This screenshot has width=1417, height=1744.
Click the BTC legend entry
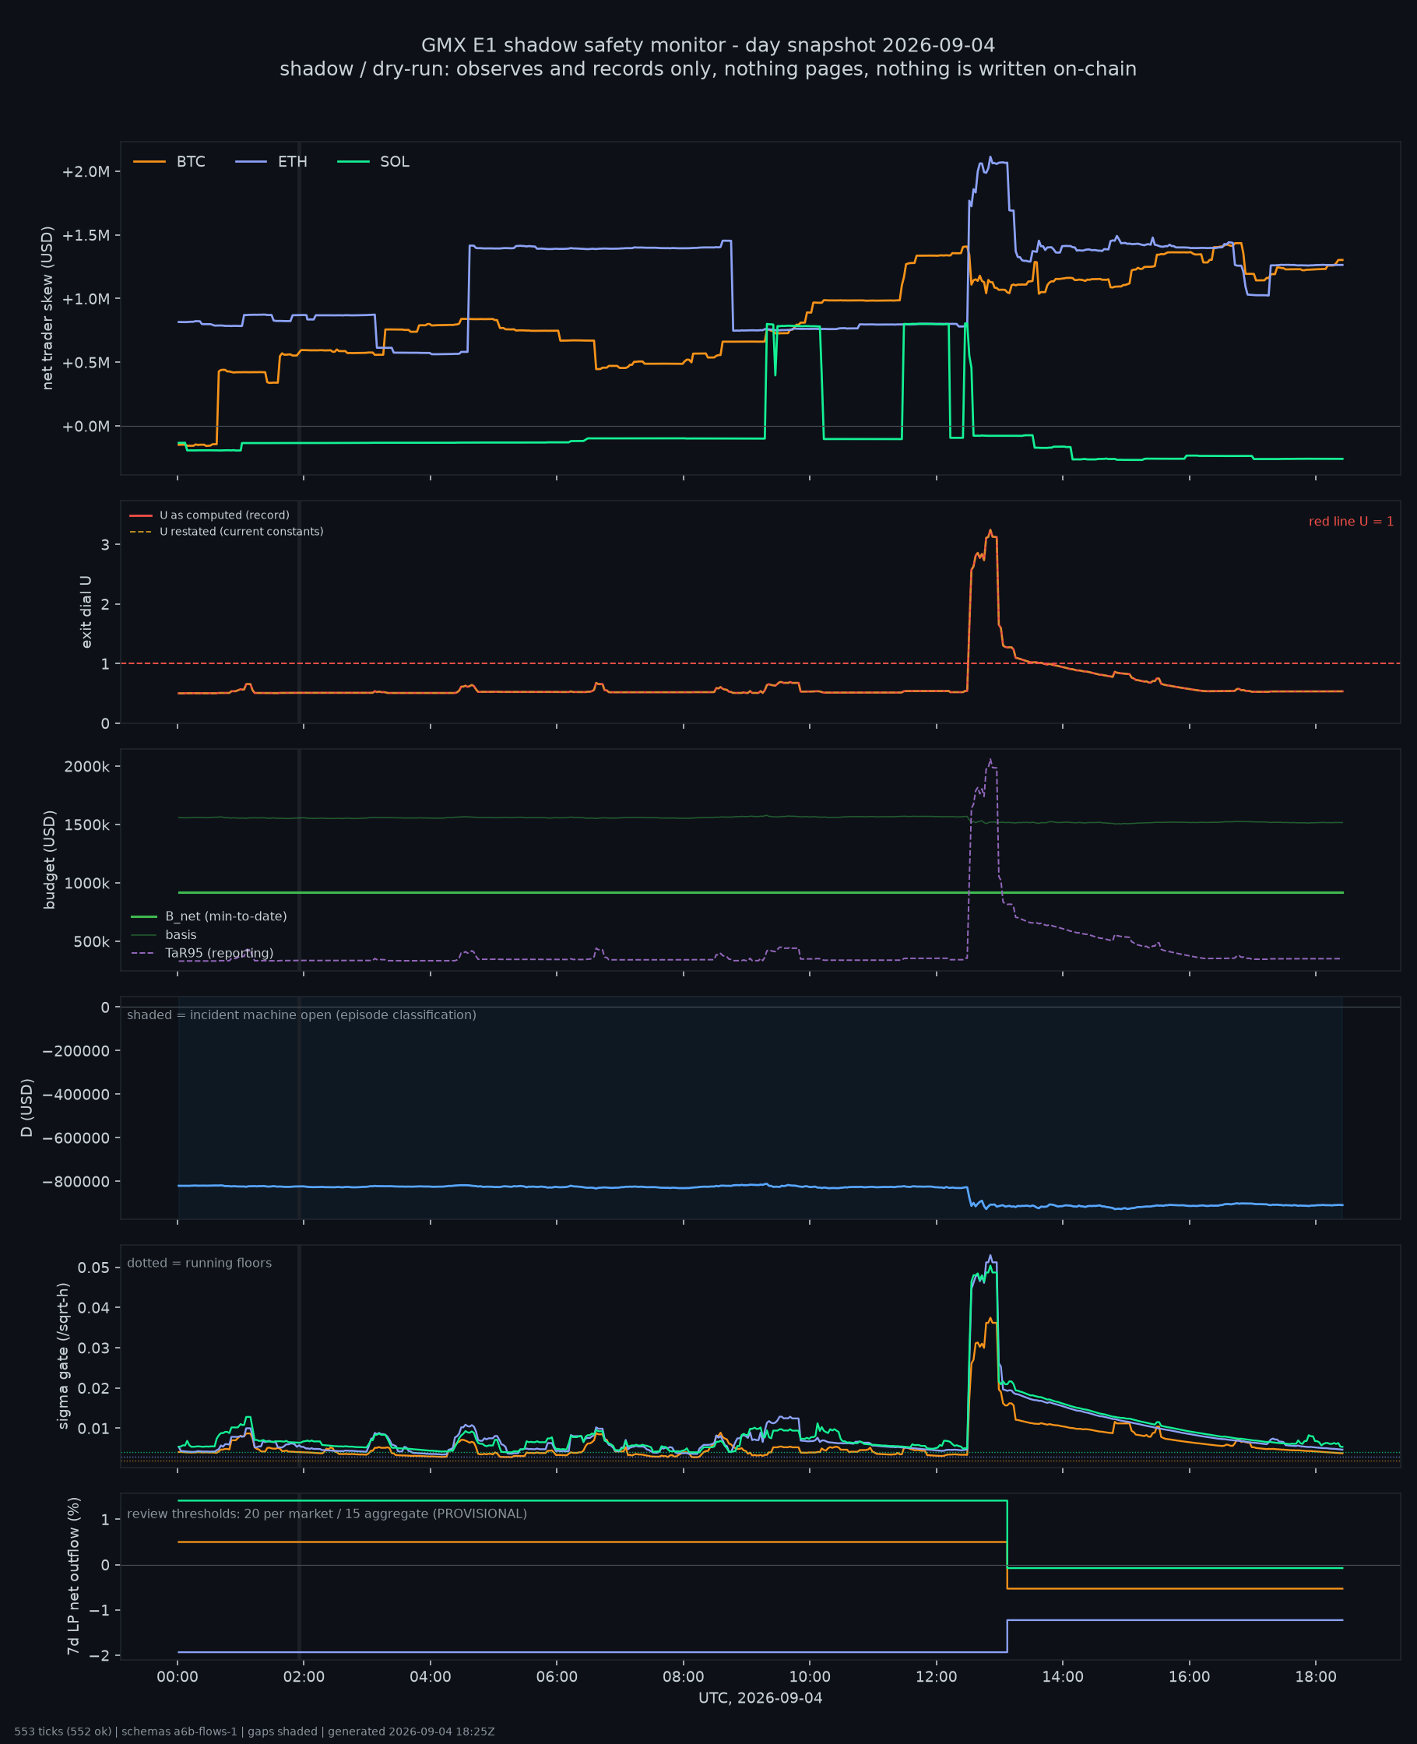click(170, 162)
